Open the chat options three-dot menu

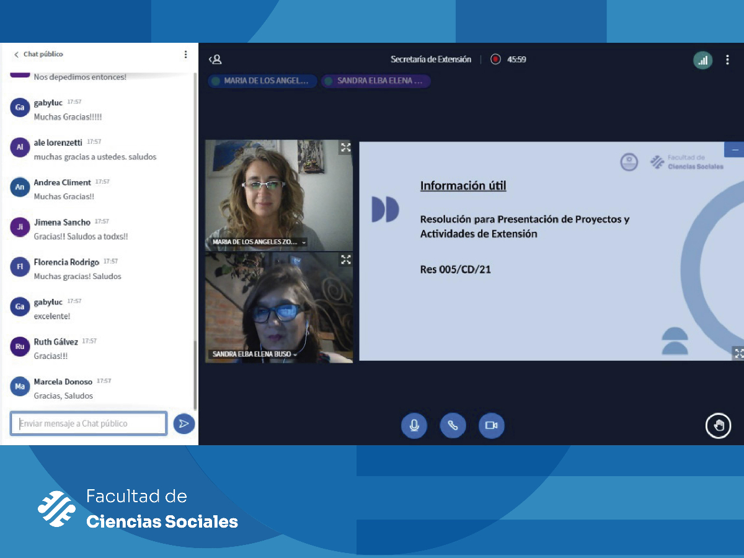click(185, 54)
